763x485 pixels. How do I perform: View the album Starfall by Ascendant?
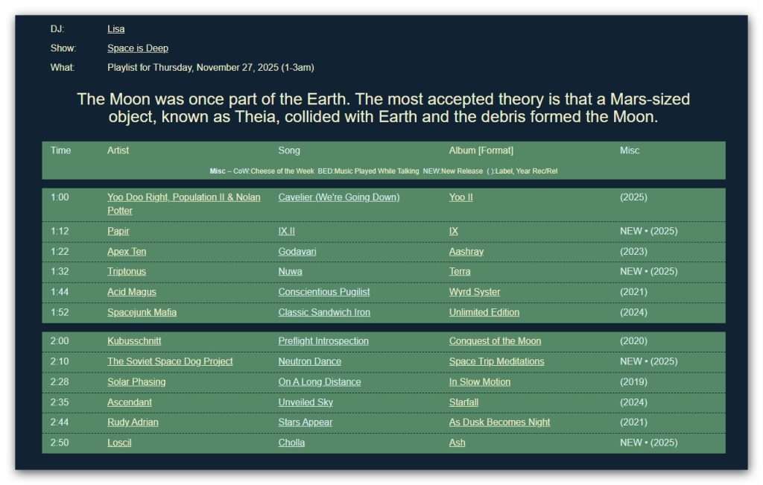click(463, 402)
